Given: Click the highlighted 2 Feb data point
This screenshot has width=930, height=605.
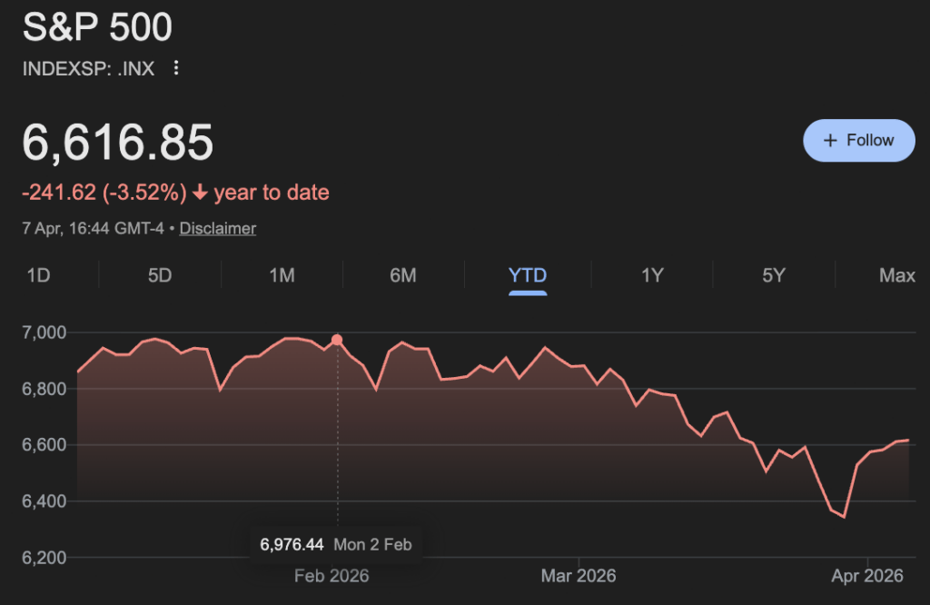Looking at the screenshot, I should [x=338, y=340].
